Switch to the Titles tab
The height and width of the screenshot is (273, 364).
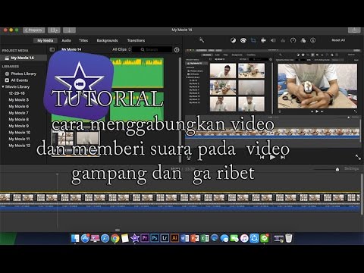pyautogui.click(x=83, y=40)
